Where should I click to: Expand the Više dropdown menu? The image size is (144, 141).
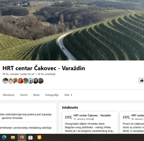tap(68, 95)
